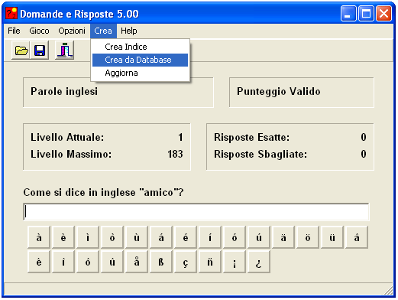The height and width of the screenshot is (300, 398).
Task: Choose Crea Indice from the menu
Action: (x=140, y=47)
